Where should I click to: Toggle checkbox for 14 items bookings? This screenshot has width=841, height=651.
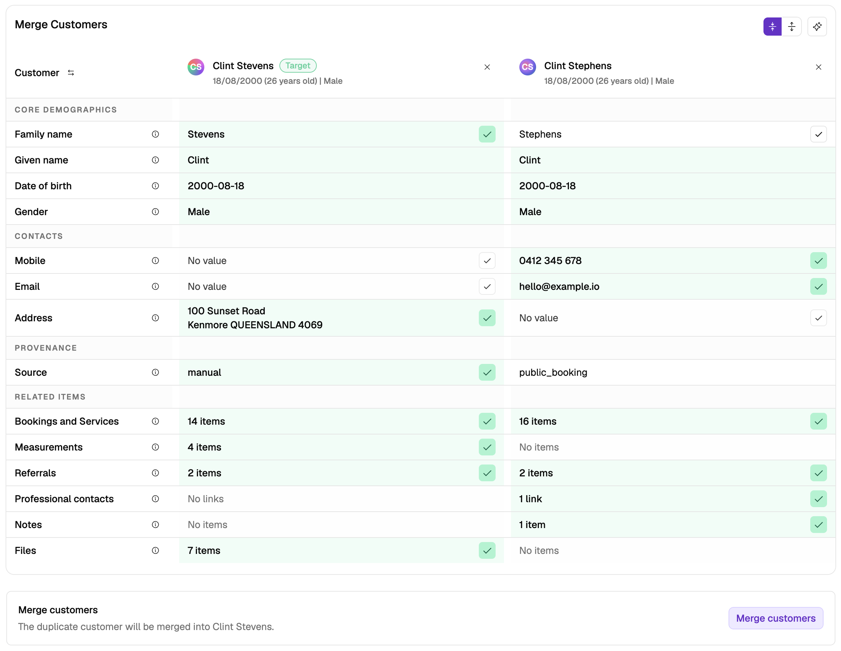pyautogui.click(x=487, y=421)
